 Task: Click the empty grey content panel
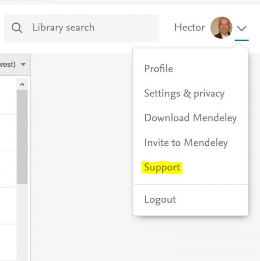[81, 157]
